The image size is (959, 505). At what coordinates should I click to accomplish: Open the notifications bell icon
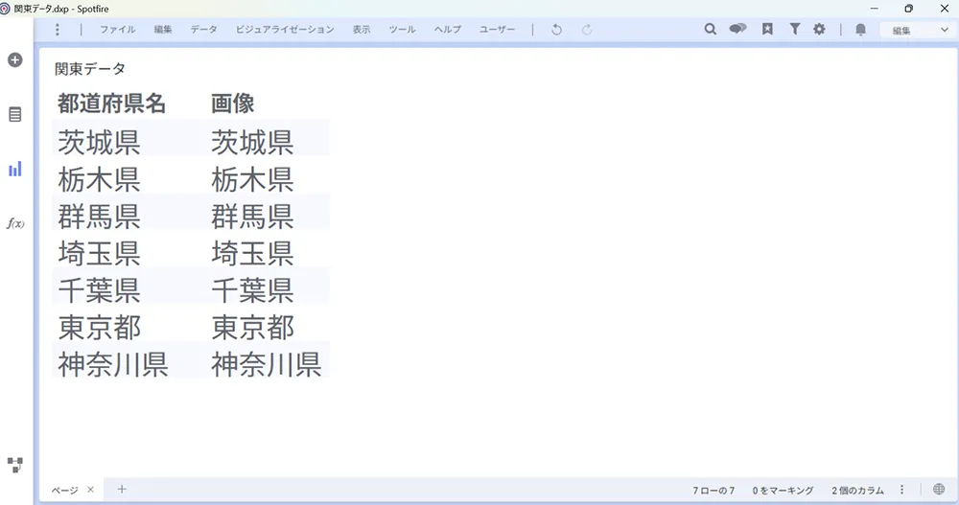pos(860,30)
